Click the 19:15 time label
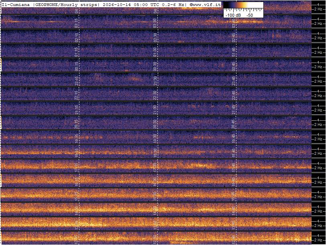Viewport: 326px width, 245px height. [x=76, y=138]
